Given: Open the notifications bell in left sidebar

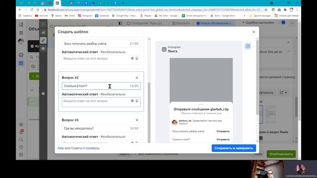Looking at the screenshot, I should coord(21,132).
